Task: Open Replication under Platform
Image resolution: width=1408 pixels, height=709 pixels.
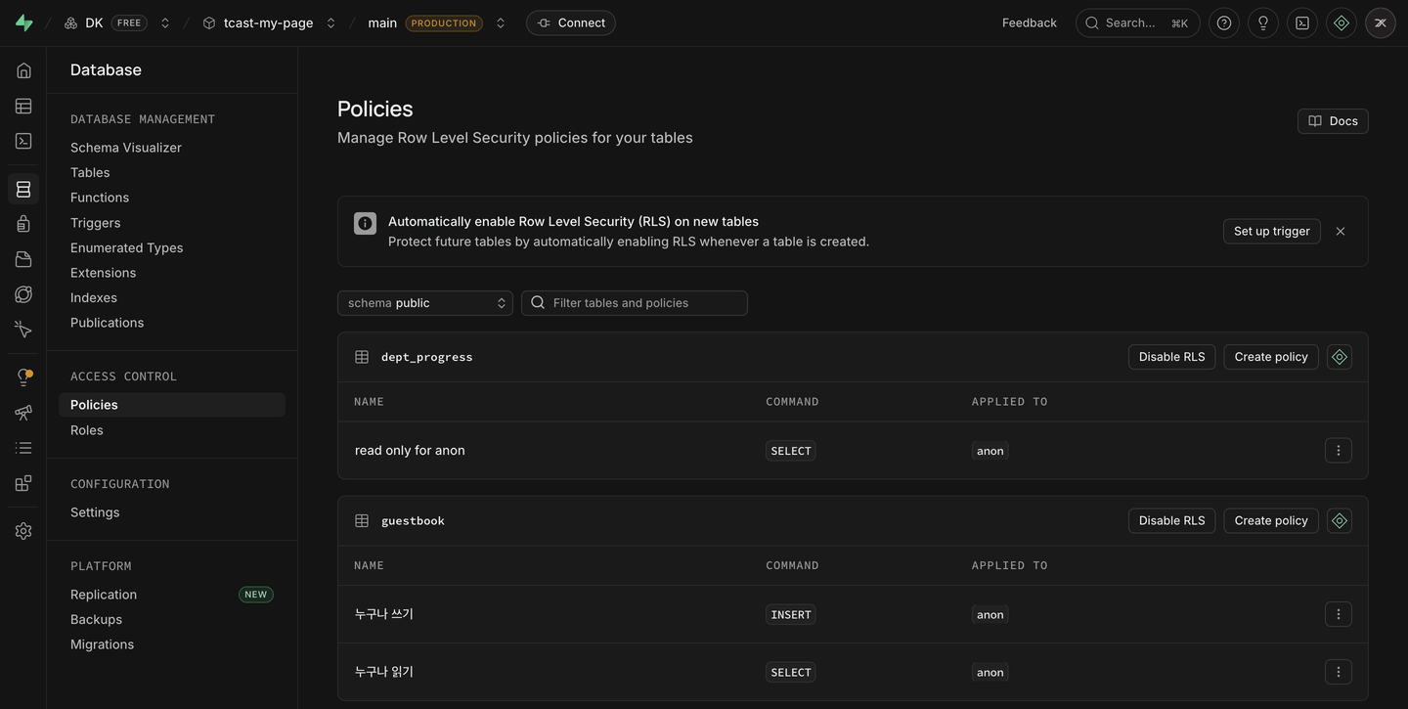Action: coord(104,595)
